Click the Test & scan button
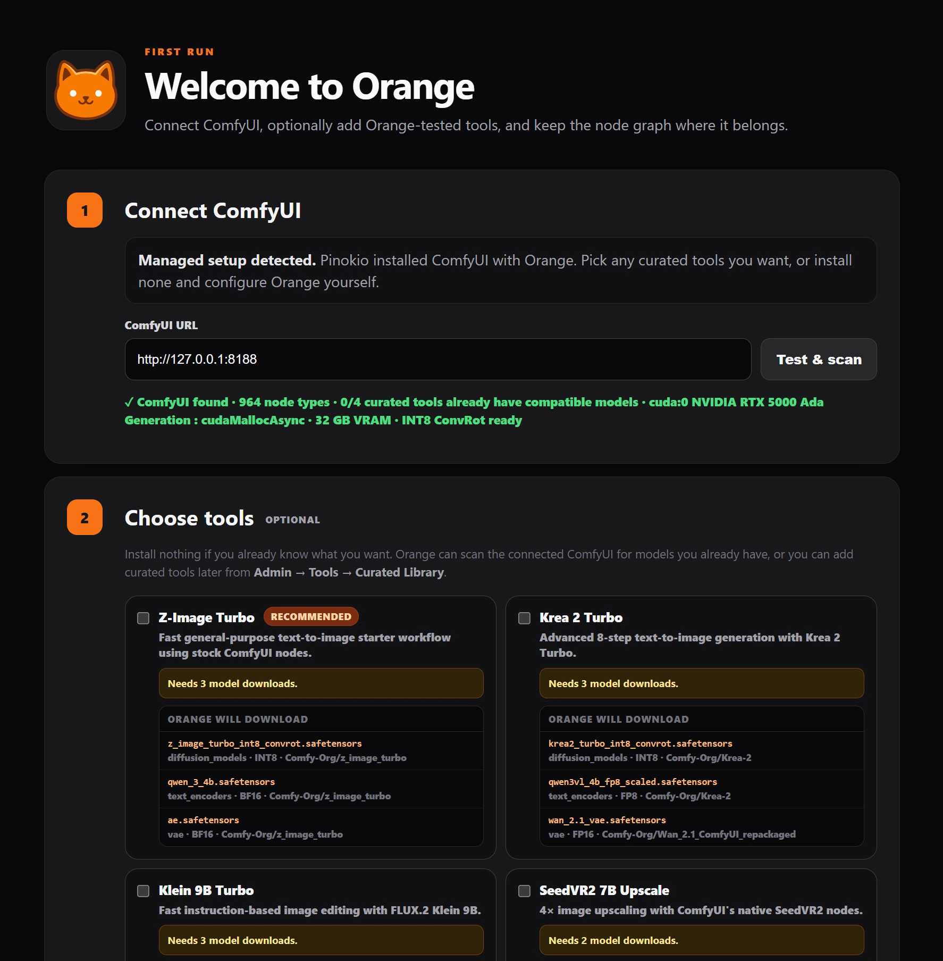 tap(819, 360)
